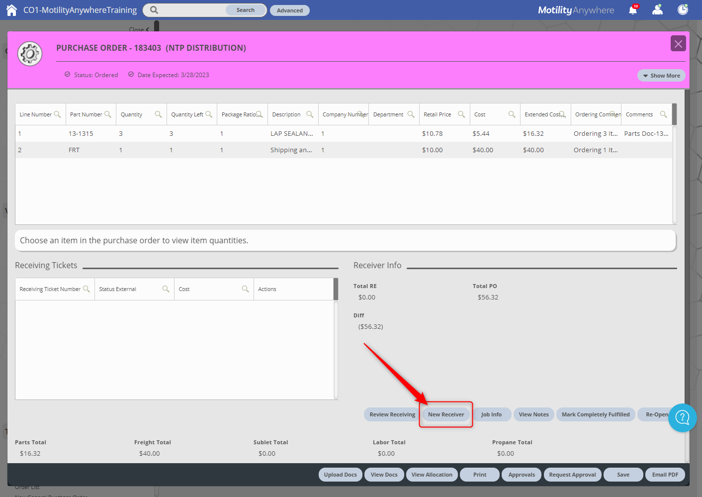
Task: Filter the Cost column in the items table
Action: (x=512, y=114)
